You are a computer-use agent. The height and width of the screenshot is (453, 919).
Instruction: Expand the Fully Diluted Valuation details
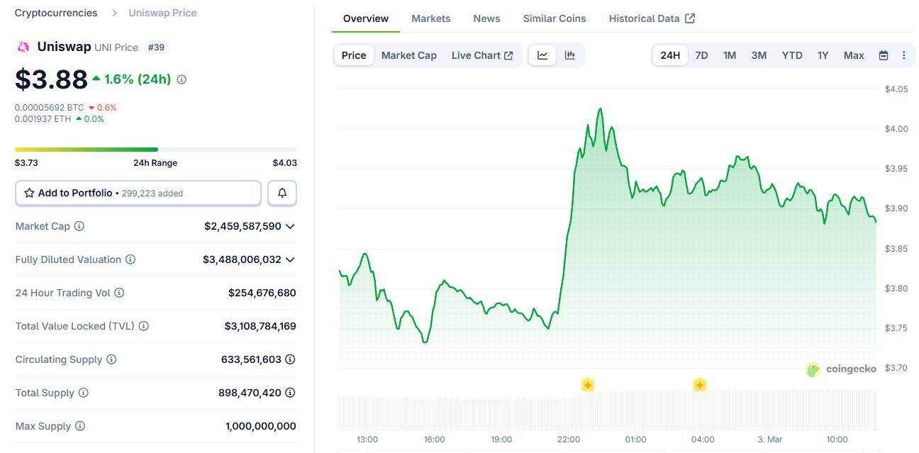(x=290, y=259)
